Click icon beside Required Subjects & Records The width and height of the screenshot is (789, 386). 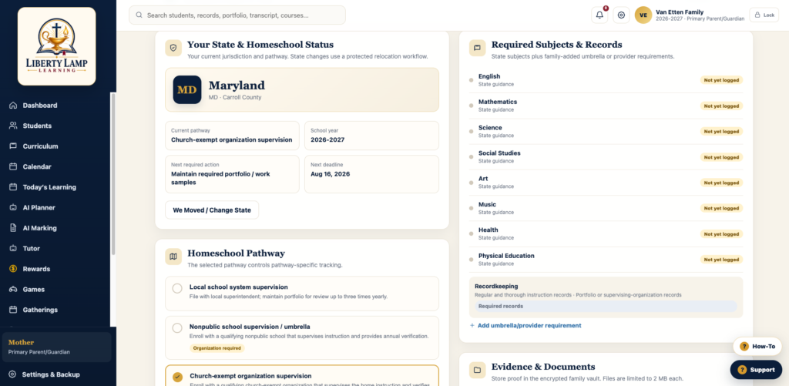pyautogui.click(x=477, y=48)
